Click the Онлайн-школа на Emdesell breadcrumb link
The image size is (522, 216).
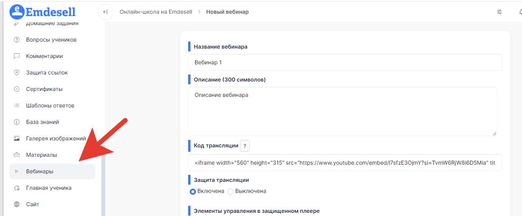pos(156,12)
